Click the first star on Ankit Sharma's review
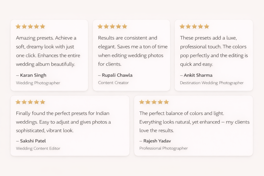 click(x=182, y=26)
